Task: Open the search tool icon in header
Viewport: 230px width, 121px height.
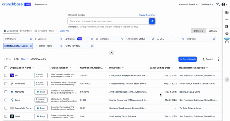Action: pyautogui.click(x=218, y=5)
